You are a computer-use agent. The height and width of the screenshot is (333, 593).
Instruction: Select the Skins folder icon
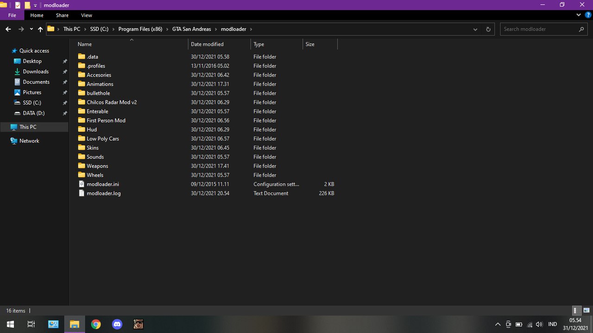click(82, 148)
